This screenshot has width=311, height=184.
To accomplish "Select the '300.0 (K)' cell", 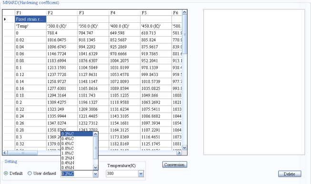I will point(62,26).
